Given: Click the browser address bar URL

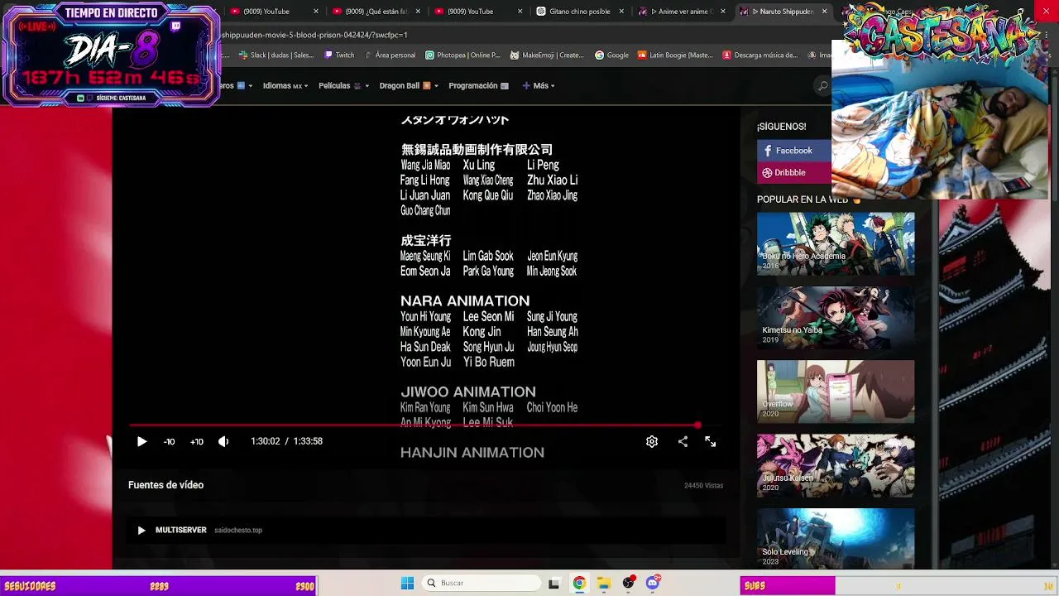Looking at the screenshot, I should [314, 36].
